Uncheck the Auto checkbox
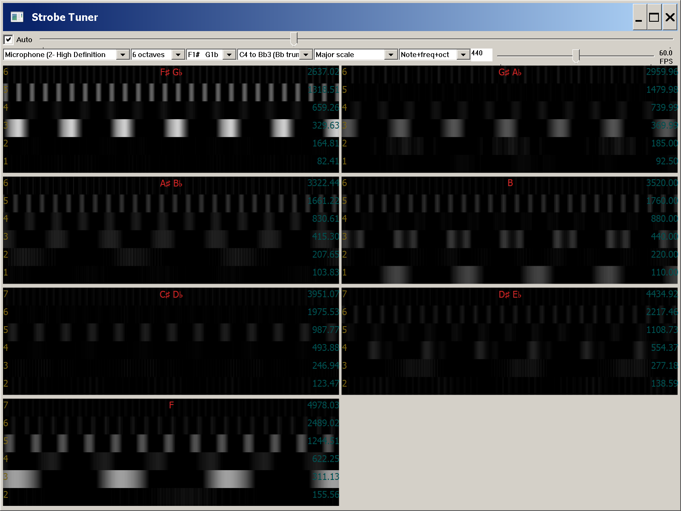Screen dimensions: 681x511 point(8,40)
